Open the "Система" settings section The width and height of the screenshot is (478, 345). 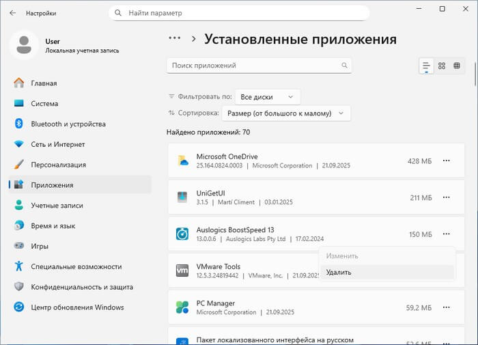pyautogui.click(x=44, y=104)
